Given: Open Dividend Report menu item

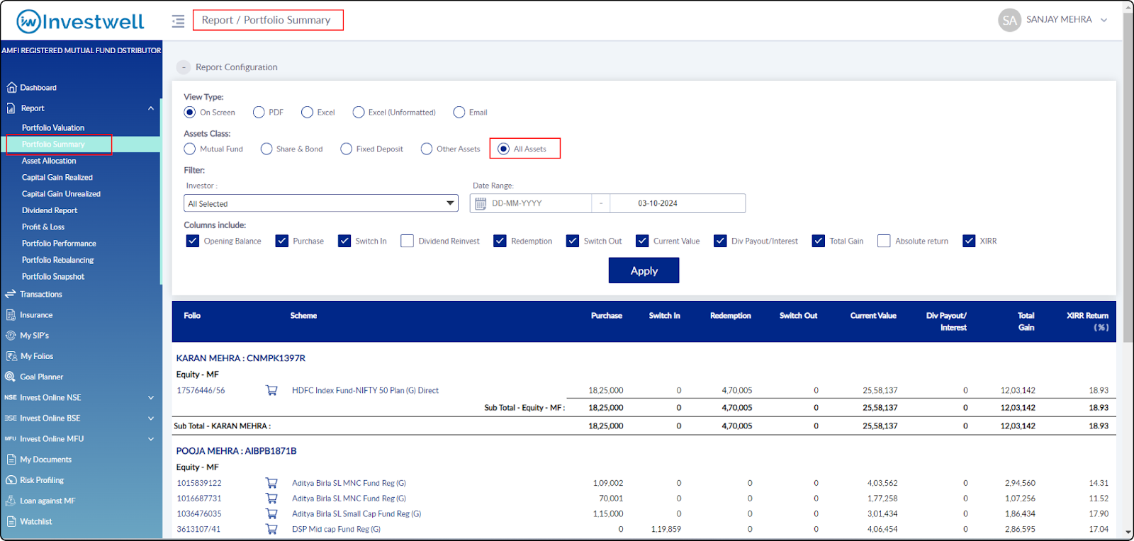Looking at the screenshot, I should coord(50,210).
